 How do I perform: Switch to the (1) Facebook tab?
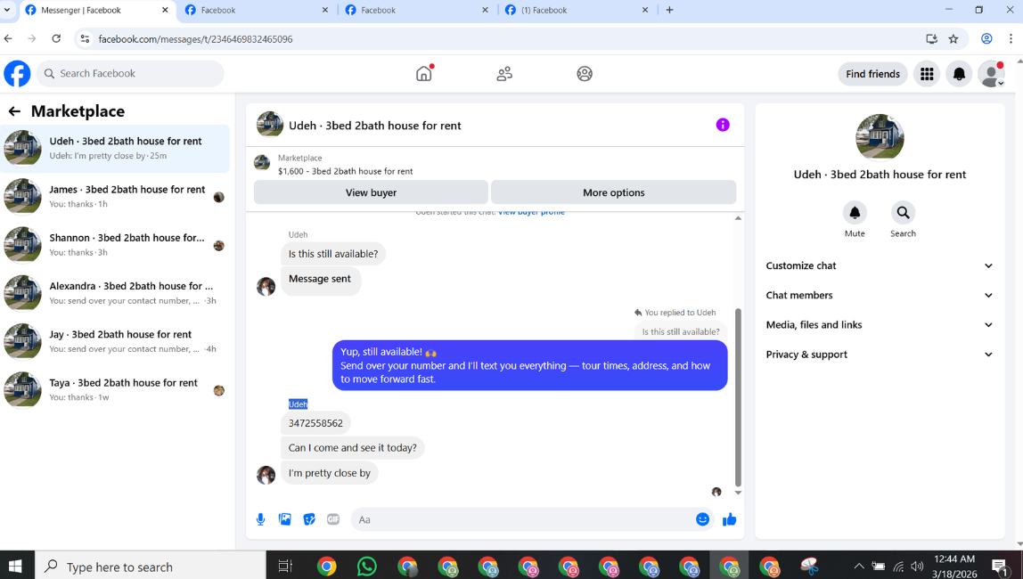(x=577, y=11)
